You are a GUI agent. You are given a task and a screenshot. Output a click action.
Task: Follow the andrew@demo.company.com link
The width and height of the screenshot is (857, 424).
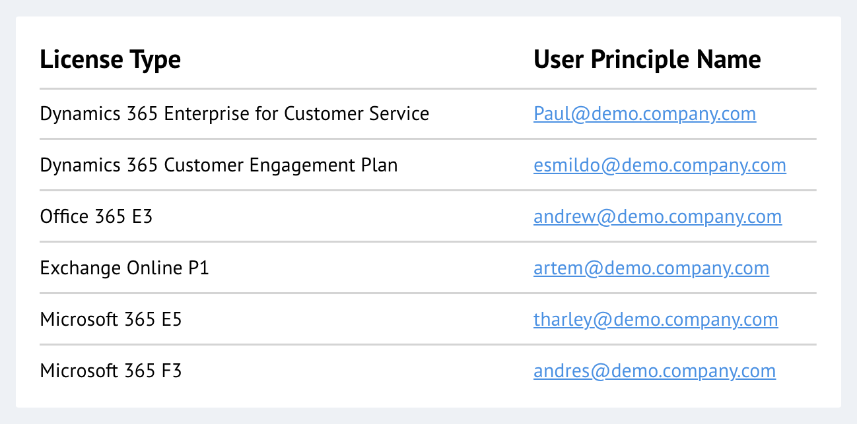click(x=658, y=216)
